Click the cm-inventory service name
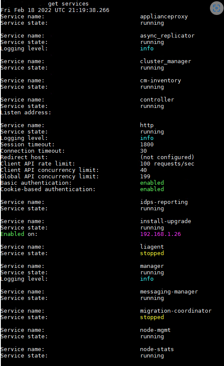224x366 pixels. tap(161, 81)
